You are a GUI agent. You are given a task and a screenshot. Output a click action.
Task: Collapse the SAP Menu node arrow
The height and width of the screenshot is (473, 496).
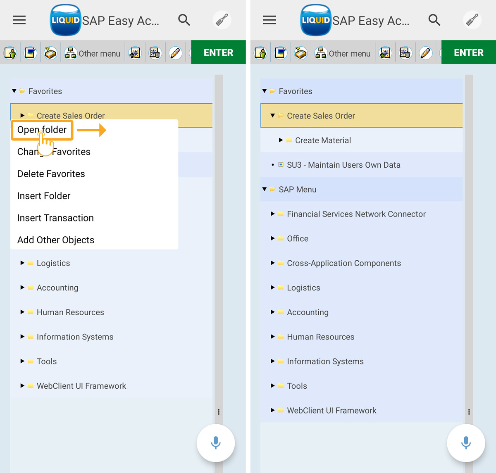tap(265, 189)
